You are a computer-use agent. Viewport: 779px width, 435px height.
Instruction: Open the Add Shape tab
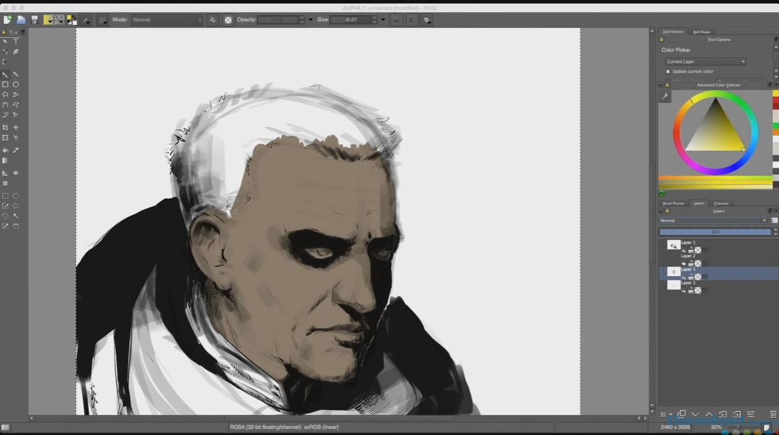click(x=702, y=32)
